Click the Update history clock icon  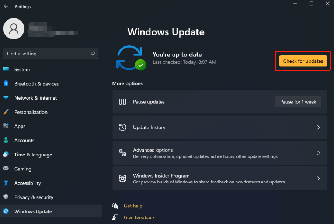122,127
